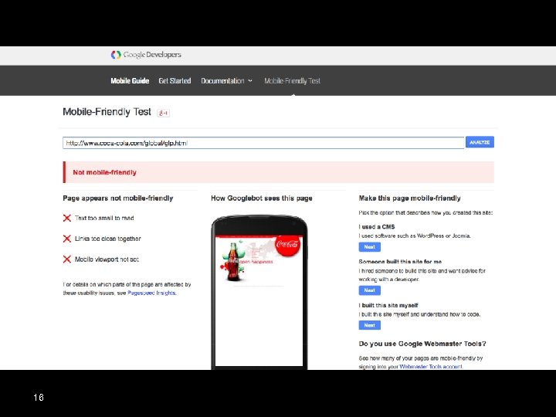
Task: Click the Googlebot phone preview image
Action: tap(259, 292)
